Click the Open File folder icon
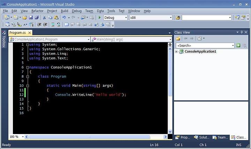Image resolution: width=251 pixels, height=149 pixels. click(25, 18)
